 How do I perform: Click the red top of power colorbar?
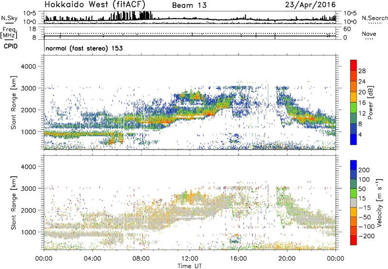tap(354, 65)
